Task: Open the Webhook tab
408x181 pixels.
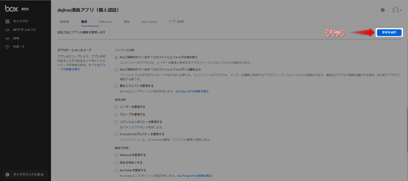Action: click(x=105, y=22)
